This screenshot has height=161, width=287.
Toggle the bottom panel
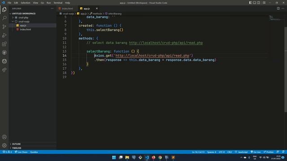pyautogui.click(x=254, y=3)
